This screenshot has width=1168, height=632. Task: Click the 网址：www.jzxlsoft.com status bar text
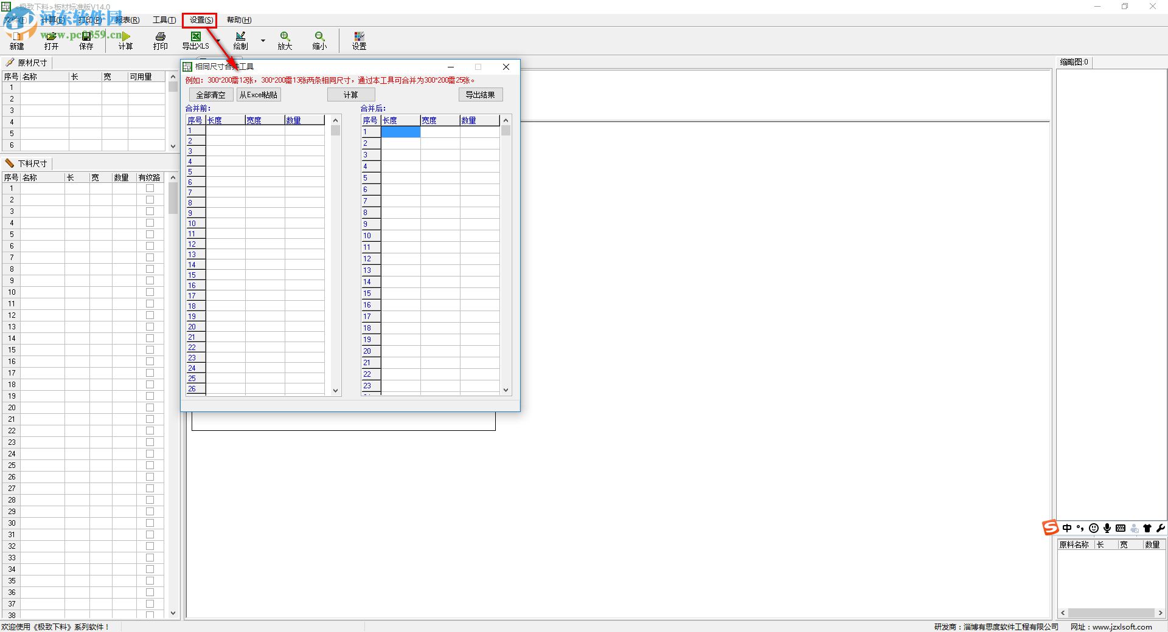(1111, 627)
